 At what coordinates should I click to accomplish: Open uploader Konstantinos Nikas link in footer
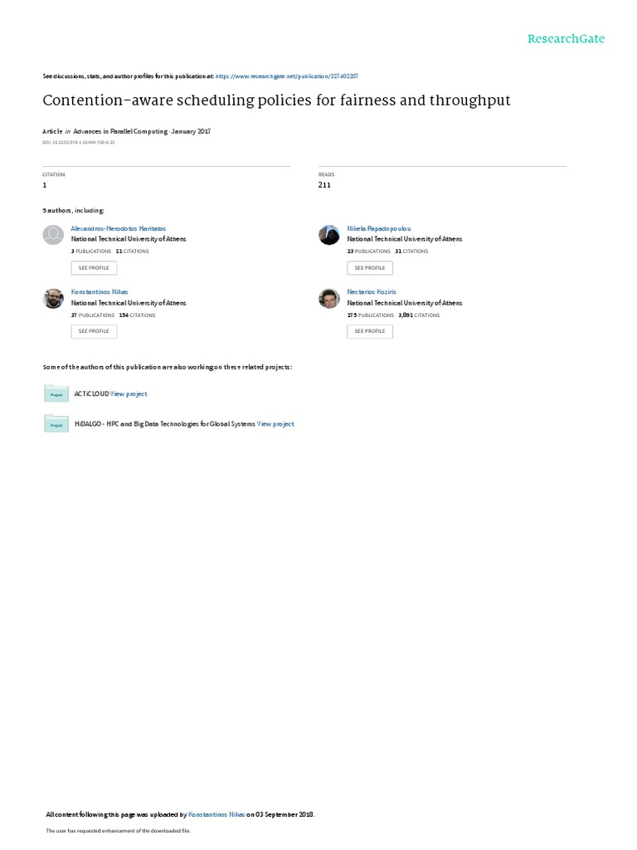[216, 814]
